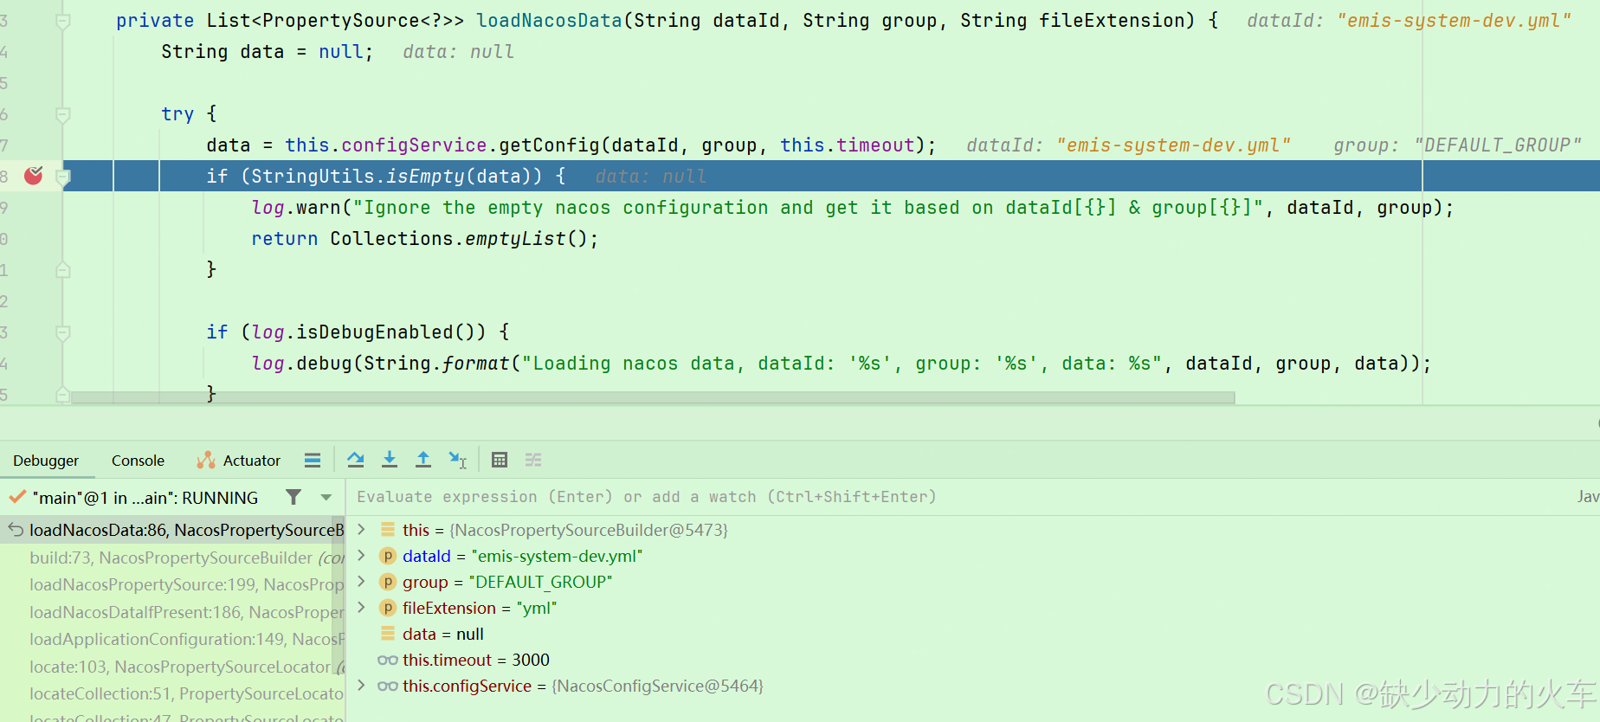Image resolution: width=1600 pixels, height=722 pixels.
Task: Collapse the loadNacosData method fold marker
Action: (x=63, y=21)
